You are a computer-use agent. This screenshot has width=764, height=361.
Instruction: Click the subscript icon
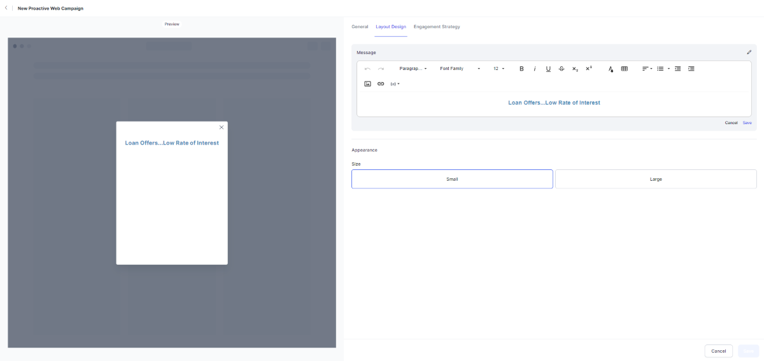(x=575, y=69)
